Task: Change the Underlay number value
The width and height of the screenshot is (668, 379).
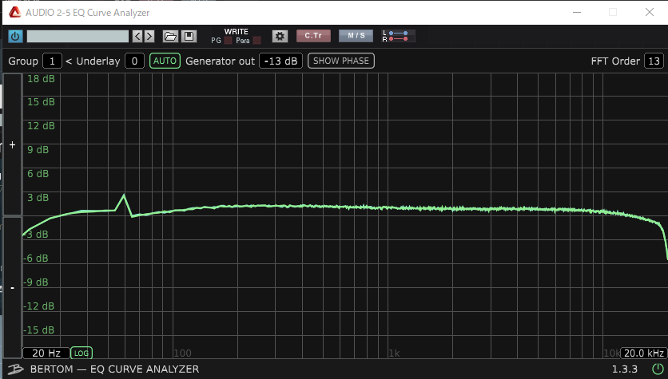Action: [x=134, y=61]
